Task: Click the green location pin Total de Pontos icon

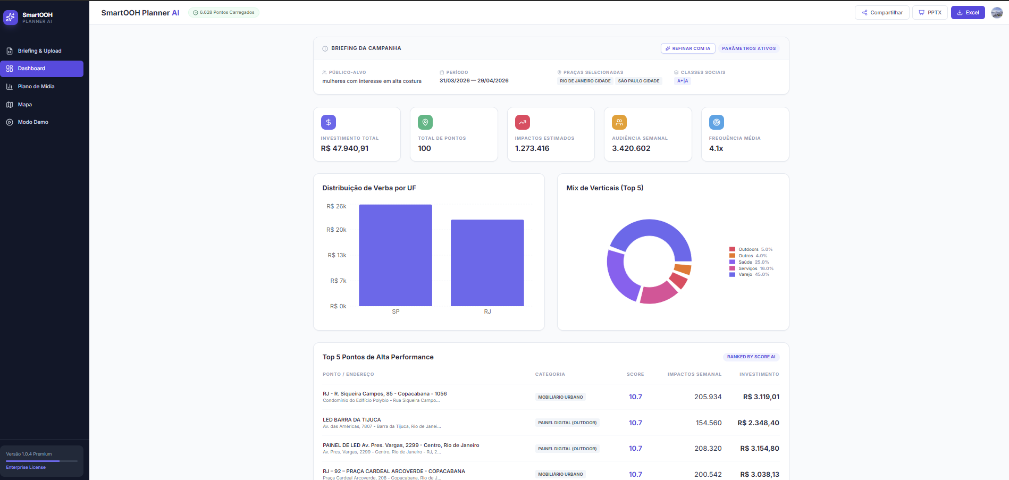Action: click(425, 122)
